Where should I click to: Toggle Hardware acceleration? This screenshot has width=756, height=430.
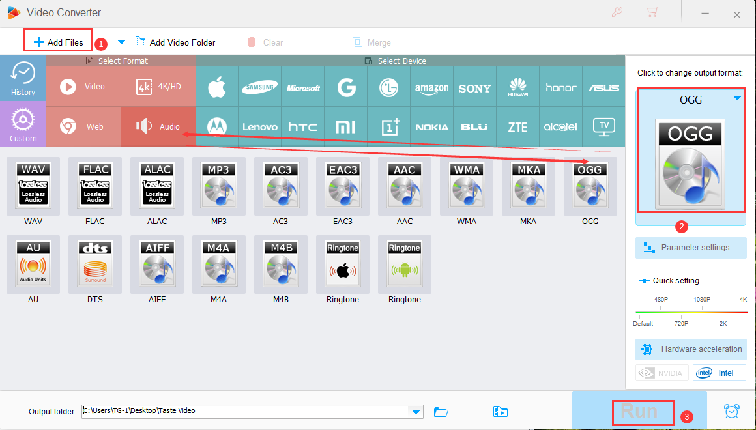click(x=691, y=349)
